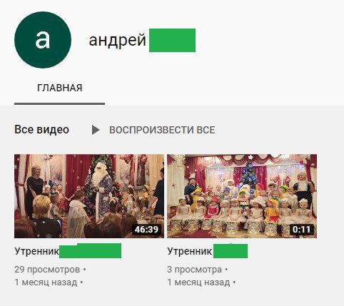344x306 pixels.
Task: Click the Christmas tree in the 0:11 thumbnail
Action: tap(249, 173)
